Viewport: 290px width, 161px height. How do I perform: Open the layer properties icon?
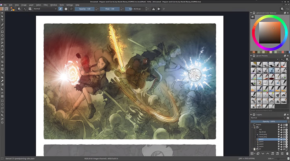pyautogui.click(x=282, y=154)
